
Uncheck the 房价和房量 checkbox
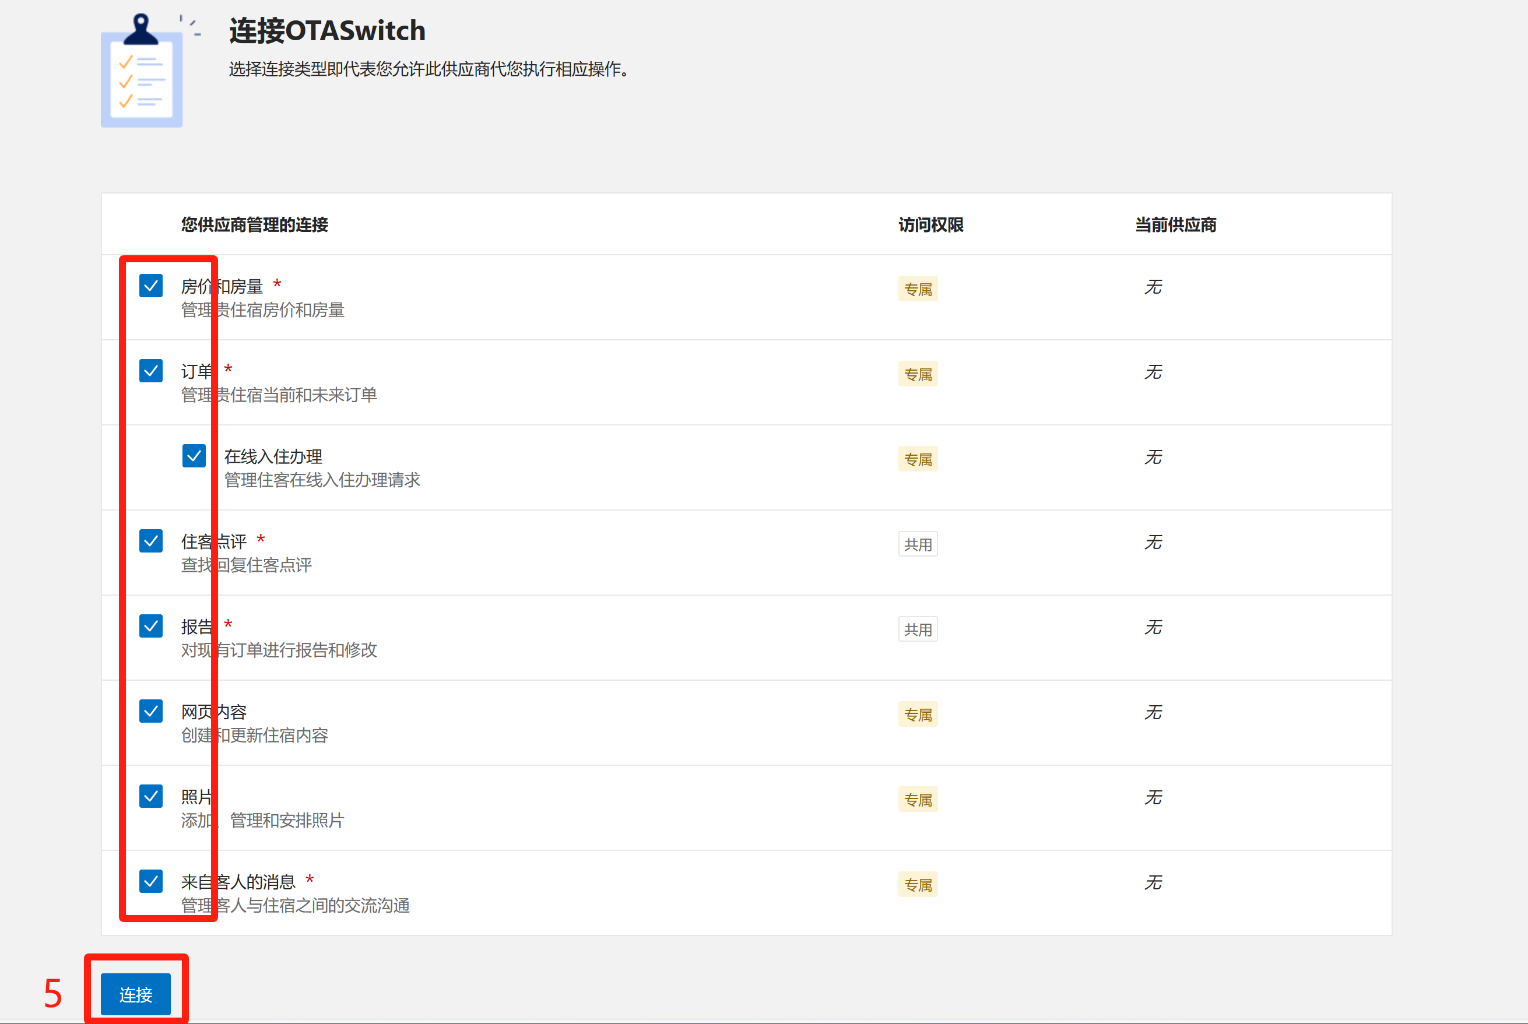tap(151, 286)
